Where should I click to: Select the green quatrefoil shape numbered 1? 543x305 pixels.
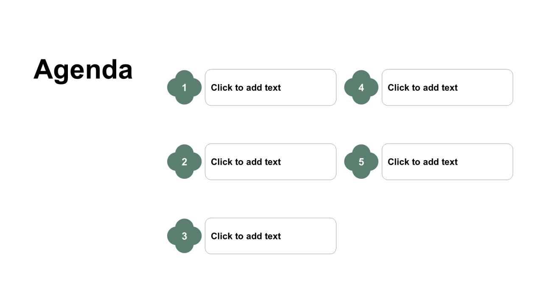pyautogui.click(x=184, y=87)
